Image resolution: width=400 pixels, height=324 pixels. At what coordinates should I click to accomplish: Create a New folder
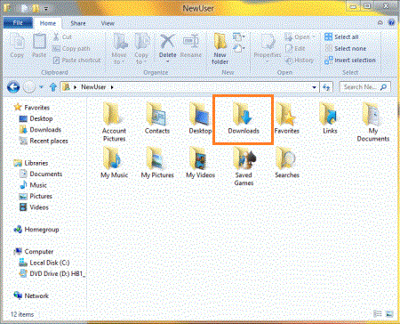[x=220, y=48]
